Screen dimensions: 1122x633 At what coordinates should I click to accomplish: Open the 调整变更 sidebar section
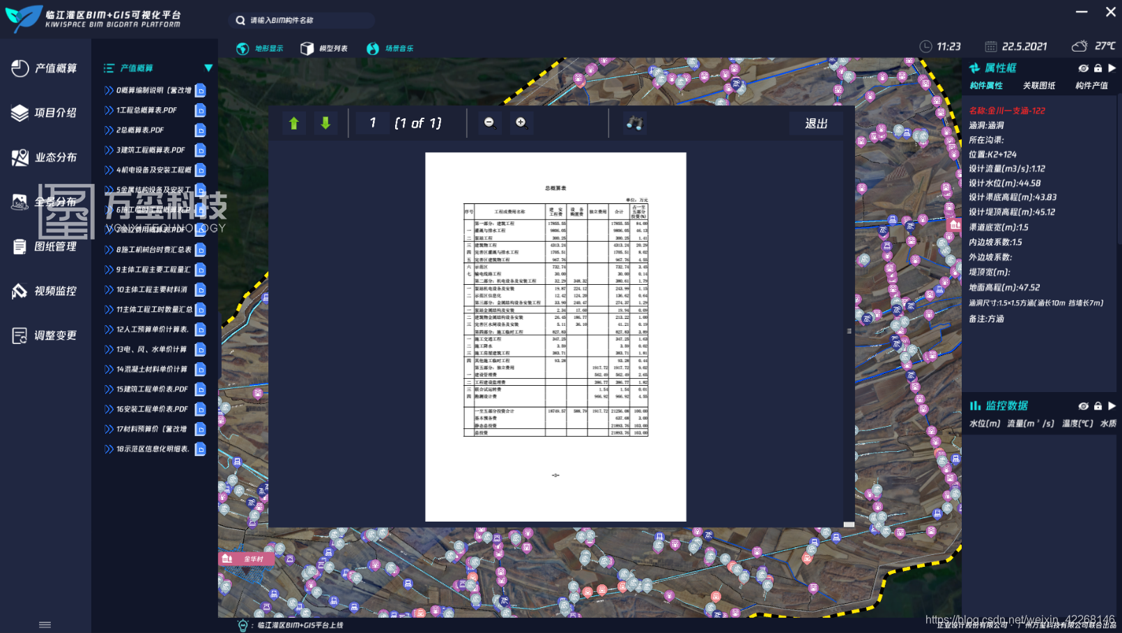(45, 336)
